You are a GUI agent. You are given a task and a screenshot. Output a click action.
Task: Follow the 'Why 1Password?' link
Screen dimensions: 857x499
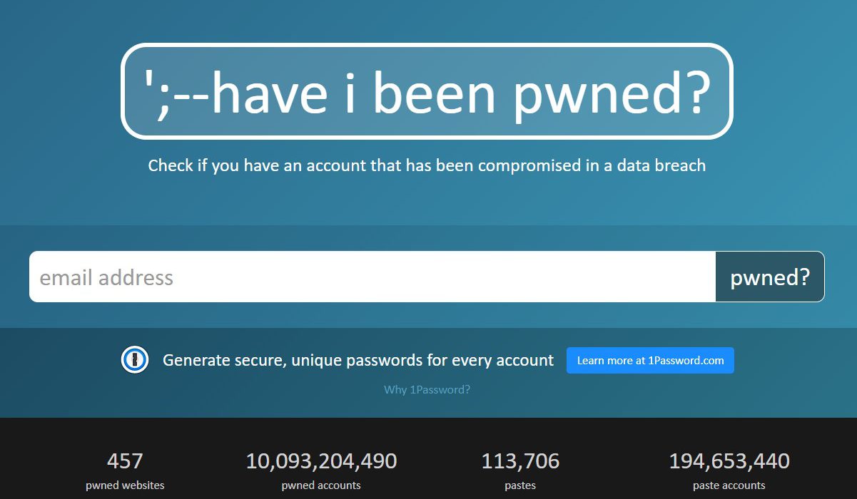(x=427, y=390)
